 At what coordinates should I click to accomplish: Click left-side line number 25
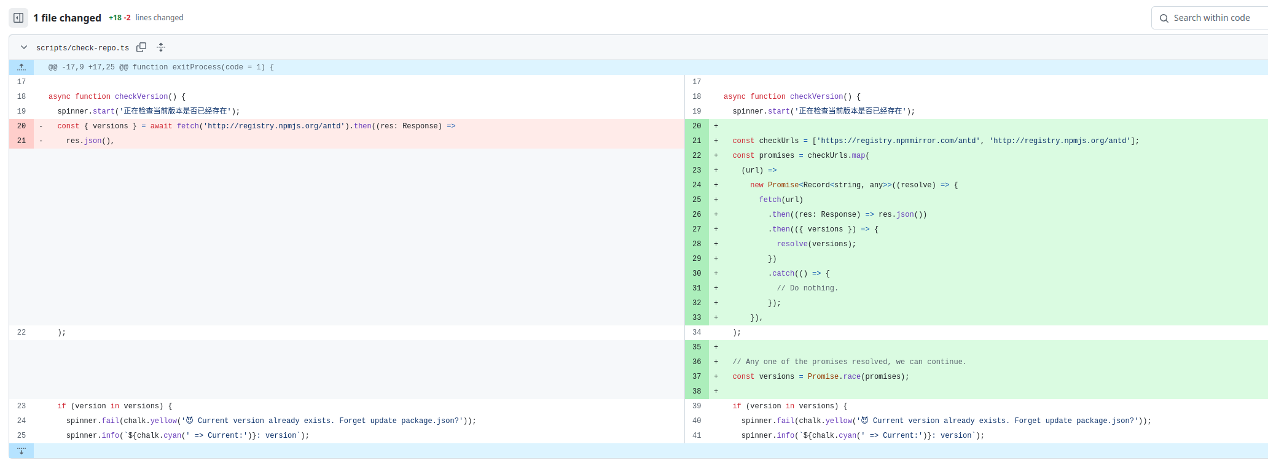[22, 435]
